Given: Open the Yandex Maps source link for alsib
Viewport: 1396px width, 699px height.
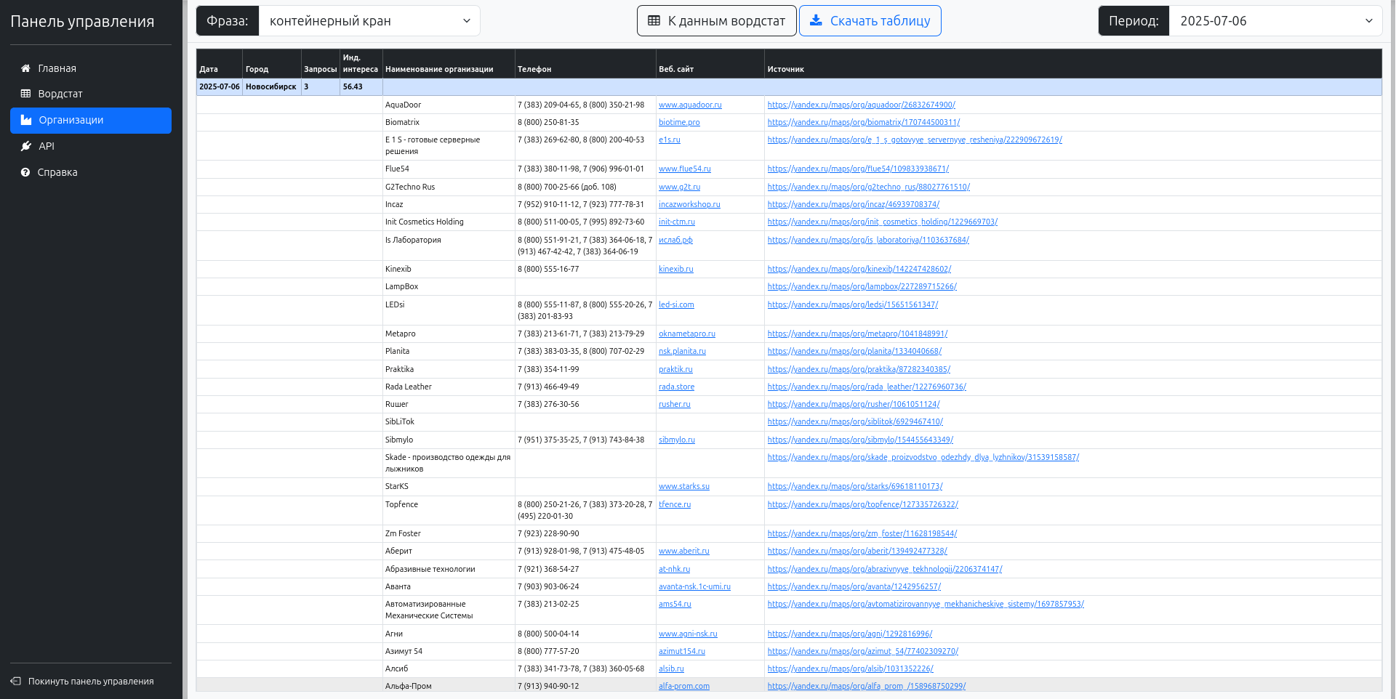Looking at the screenshot, I should pyautogui.click(x=851, y=668).
